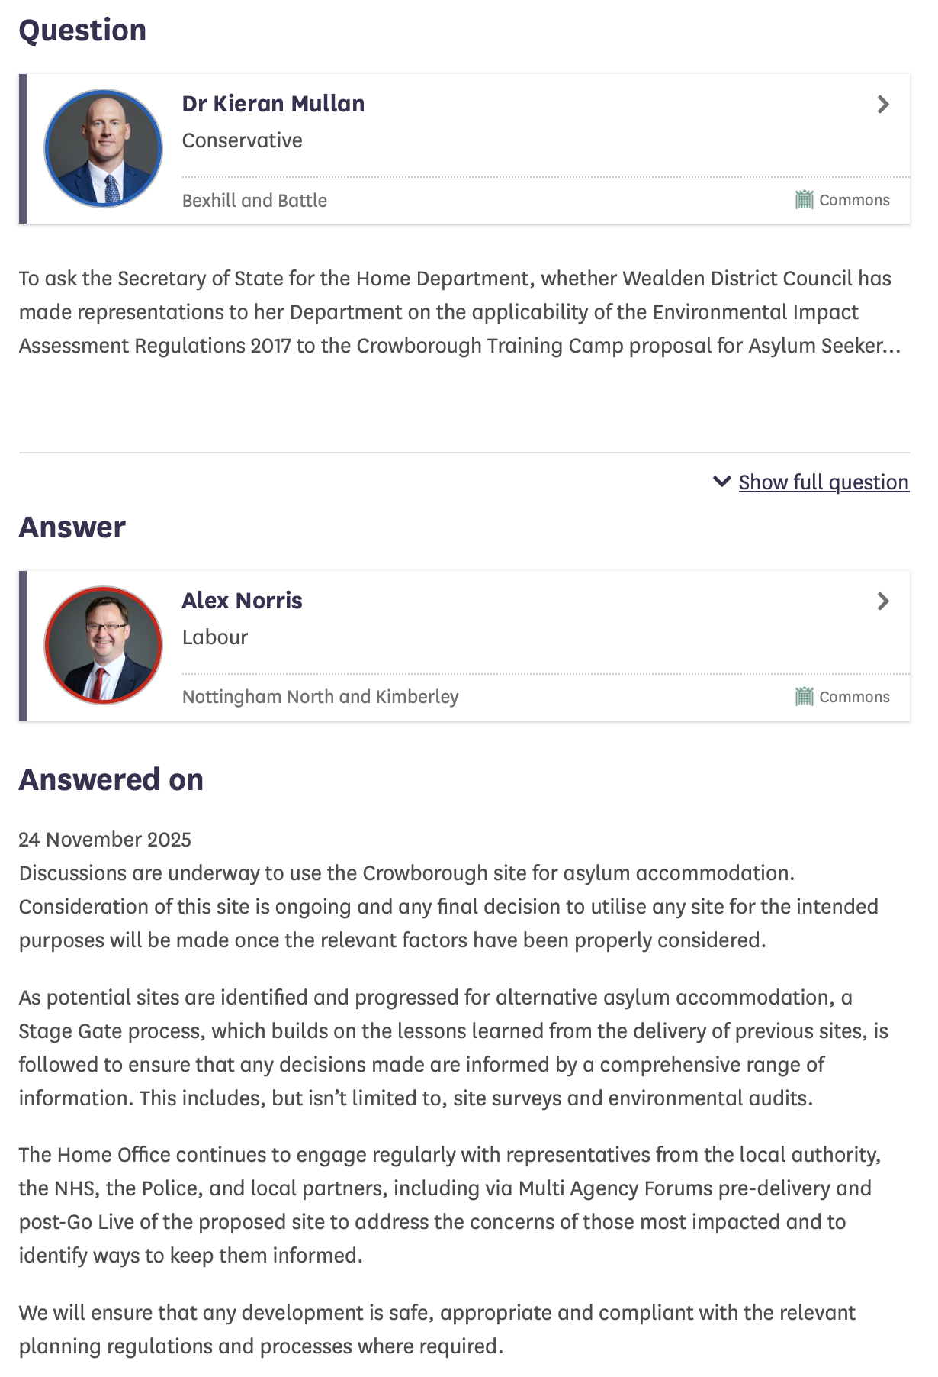Open the Alex Norris member name

point(242,601)
